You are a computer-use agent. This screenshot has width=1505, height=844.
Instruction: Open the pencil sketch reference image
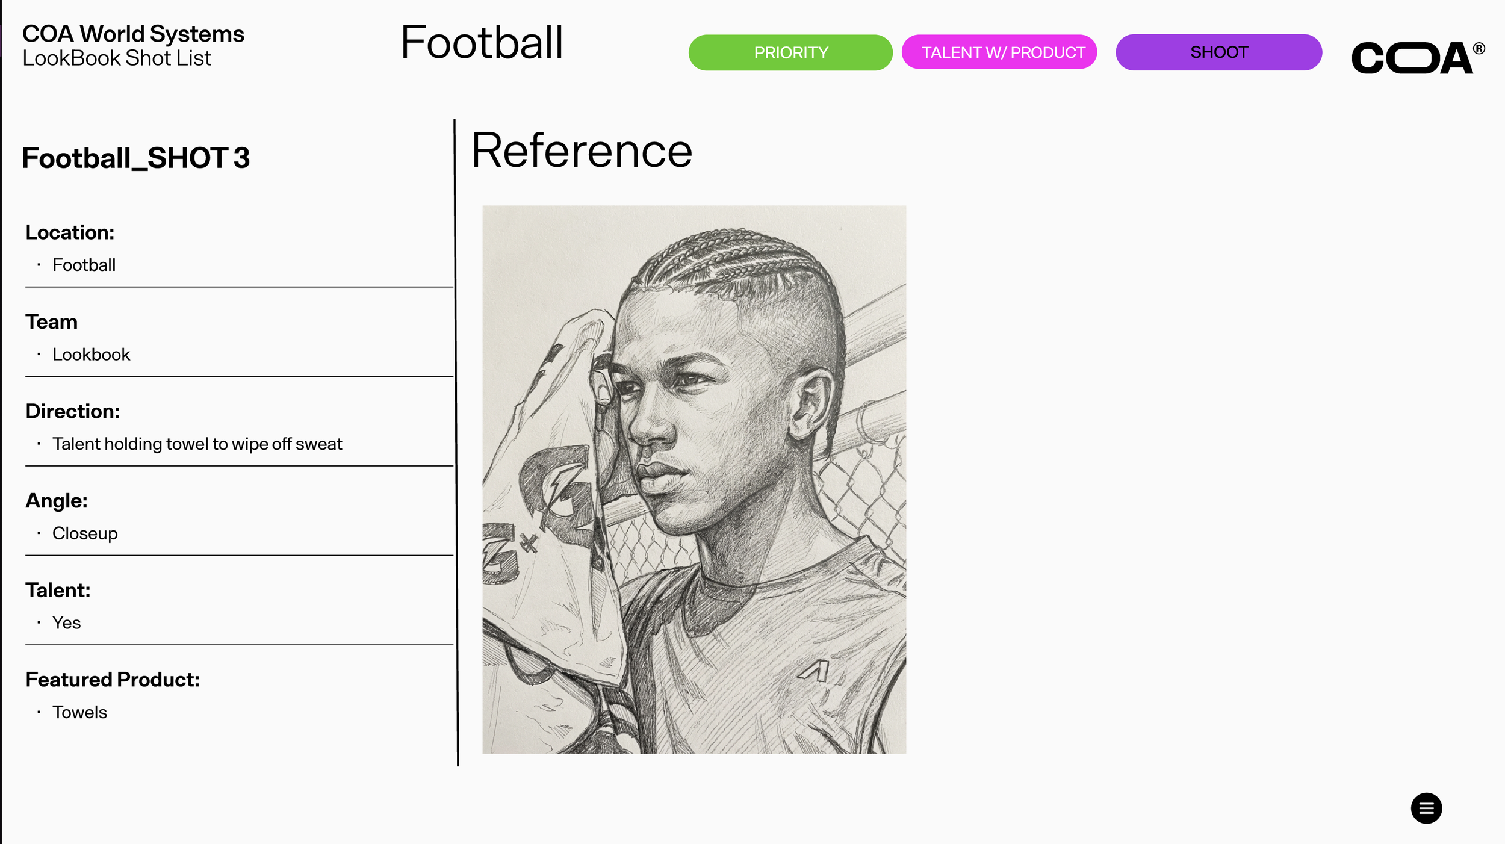point(694,479)
